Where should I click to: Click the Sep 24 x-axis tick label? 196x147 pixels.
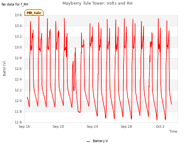(x=92, y=126)
